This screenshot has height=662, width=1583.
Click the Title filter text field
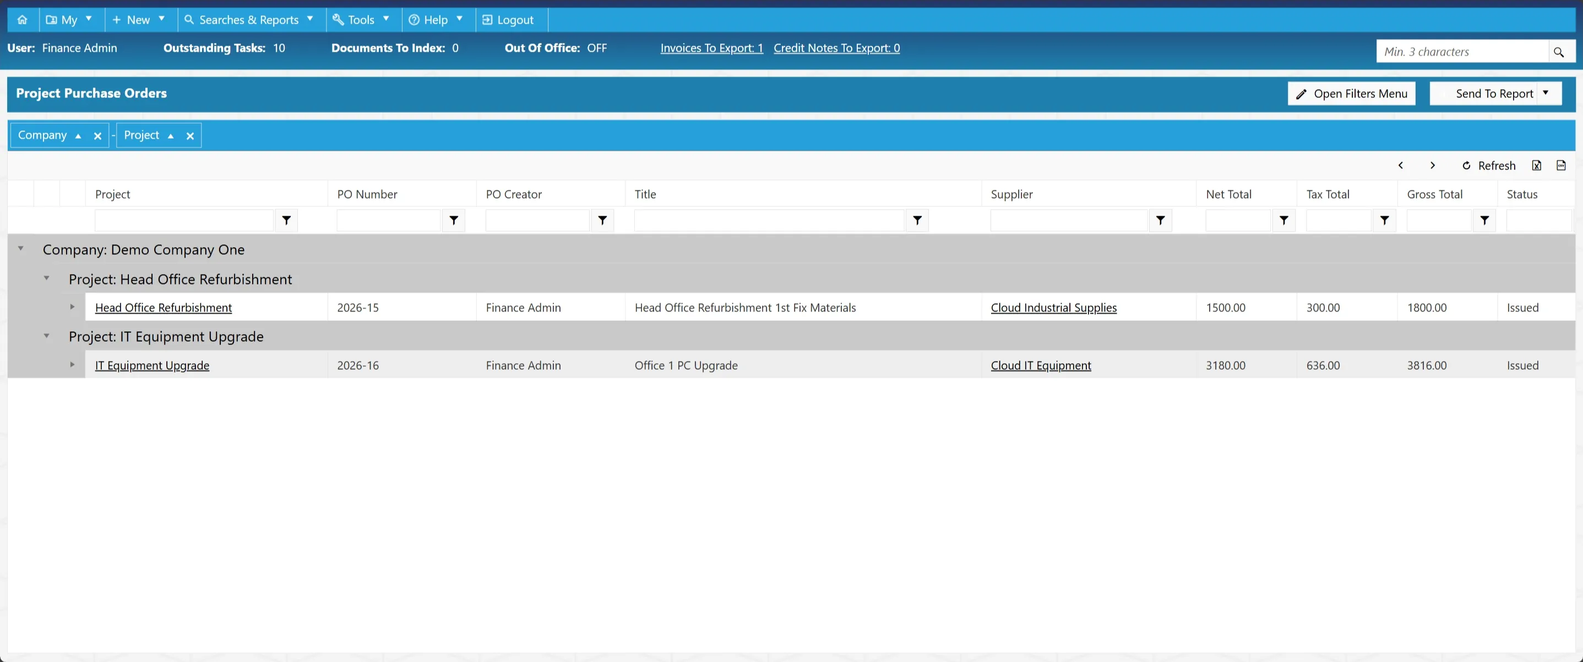click(x=769, y=221)
